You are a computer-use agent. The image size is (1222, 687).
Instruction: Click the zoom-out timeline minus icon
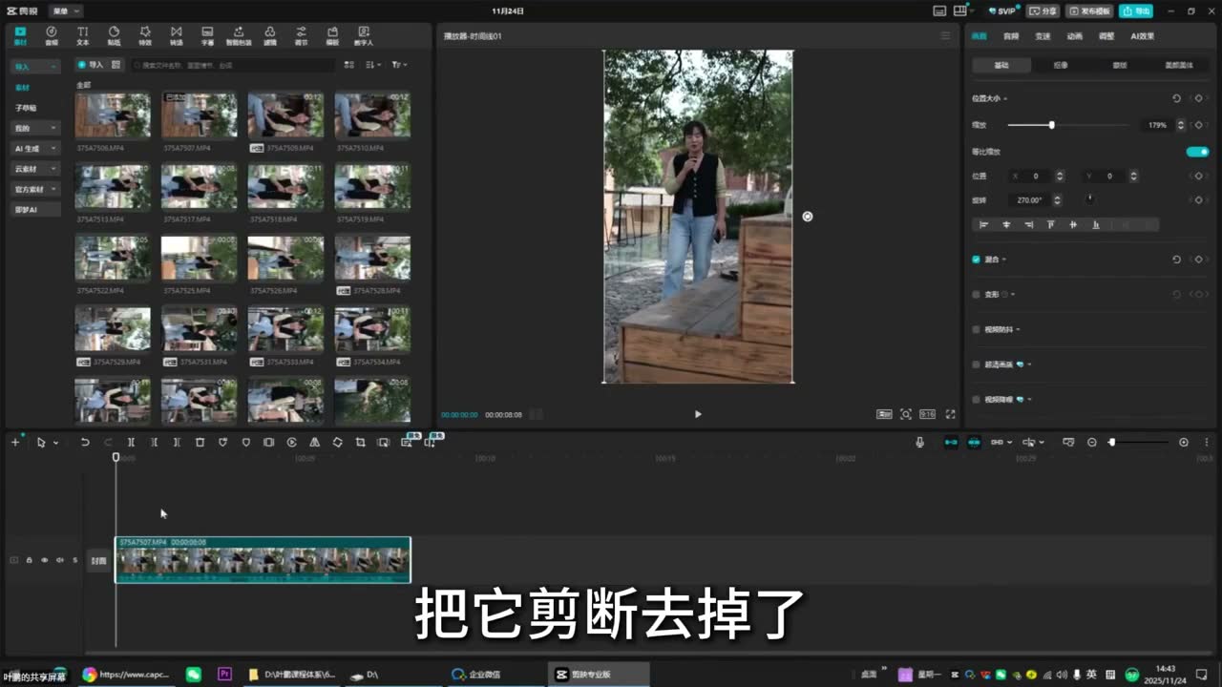click(1092, 443)
